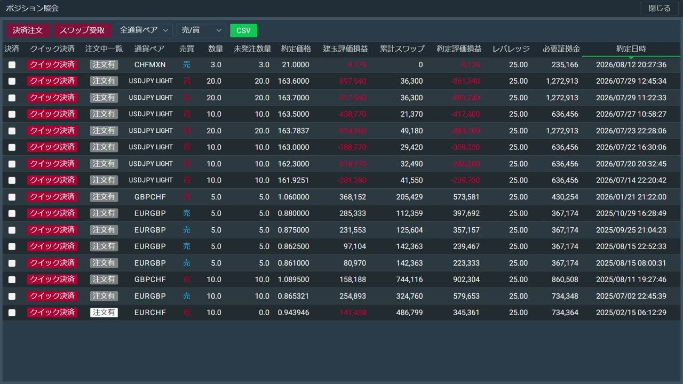Image resolution: width=683 pixels, height=384 pixels.
Task: Open 注文有 orders for EURCHF row
Action: pyautogui.click(x=104, y=313)
